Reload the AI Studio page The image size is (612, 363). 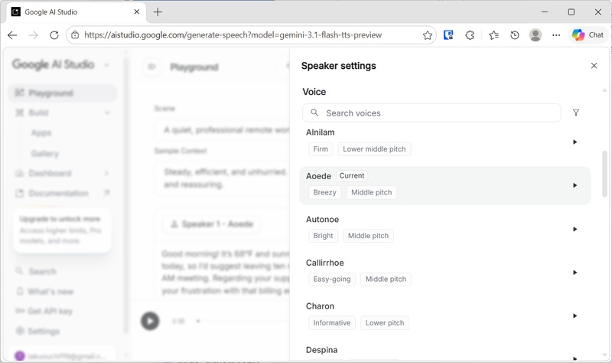pos(54,35)
